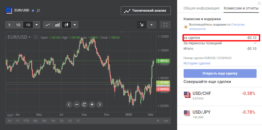Set chart range to 7D
The image size is (262, 130).
61,121
